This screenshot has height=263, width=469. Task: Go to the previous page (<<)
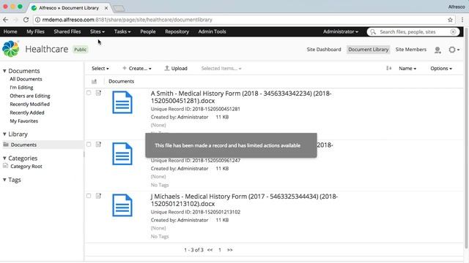[x=210, y=250]
